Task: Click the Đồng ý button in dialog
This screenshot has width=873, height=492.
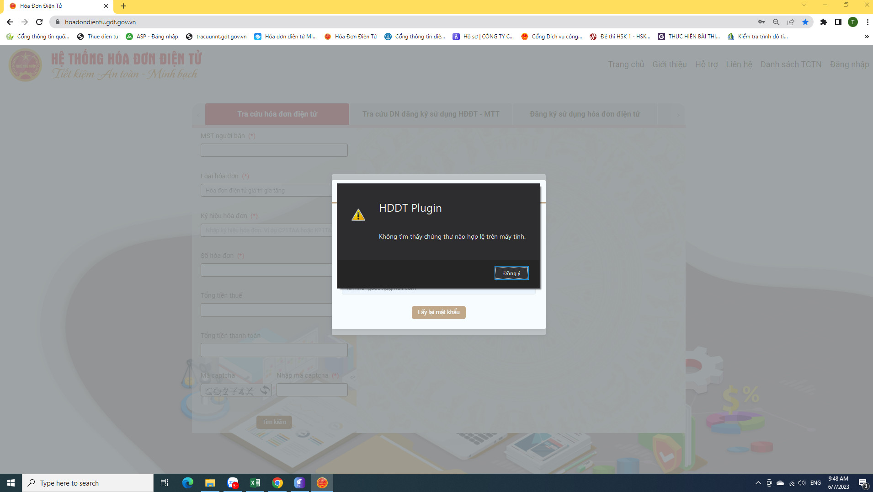Action: [x=511, y=273]
